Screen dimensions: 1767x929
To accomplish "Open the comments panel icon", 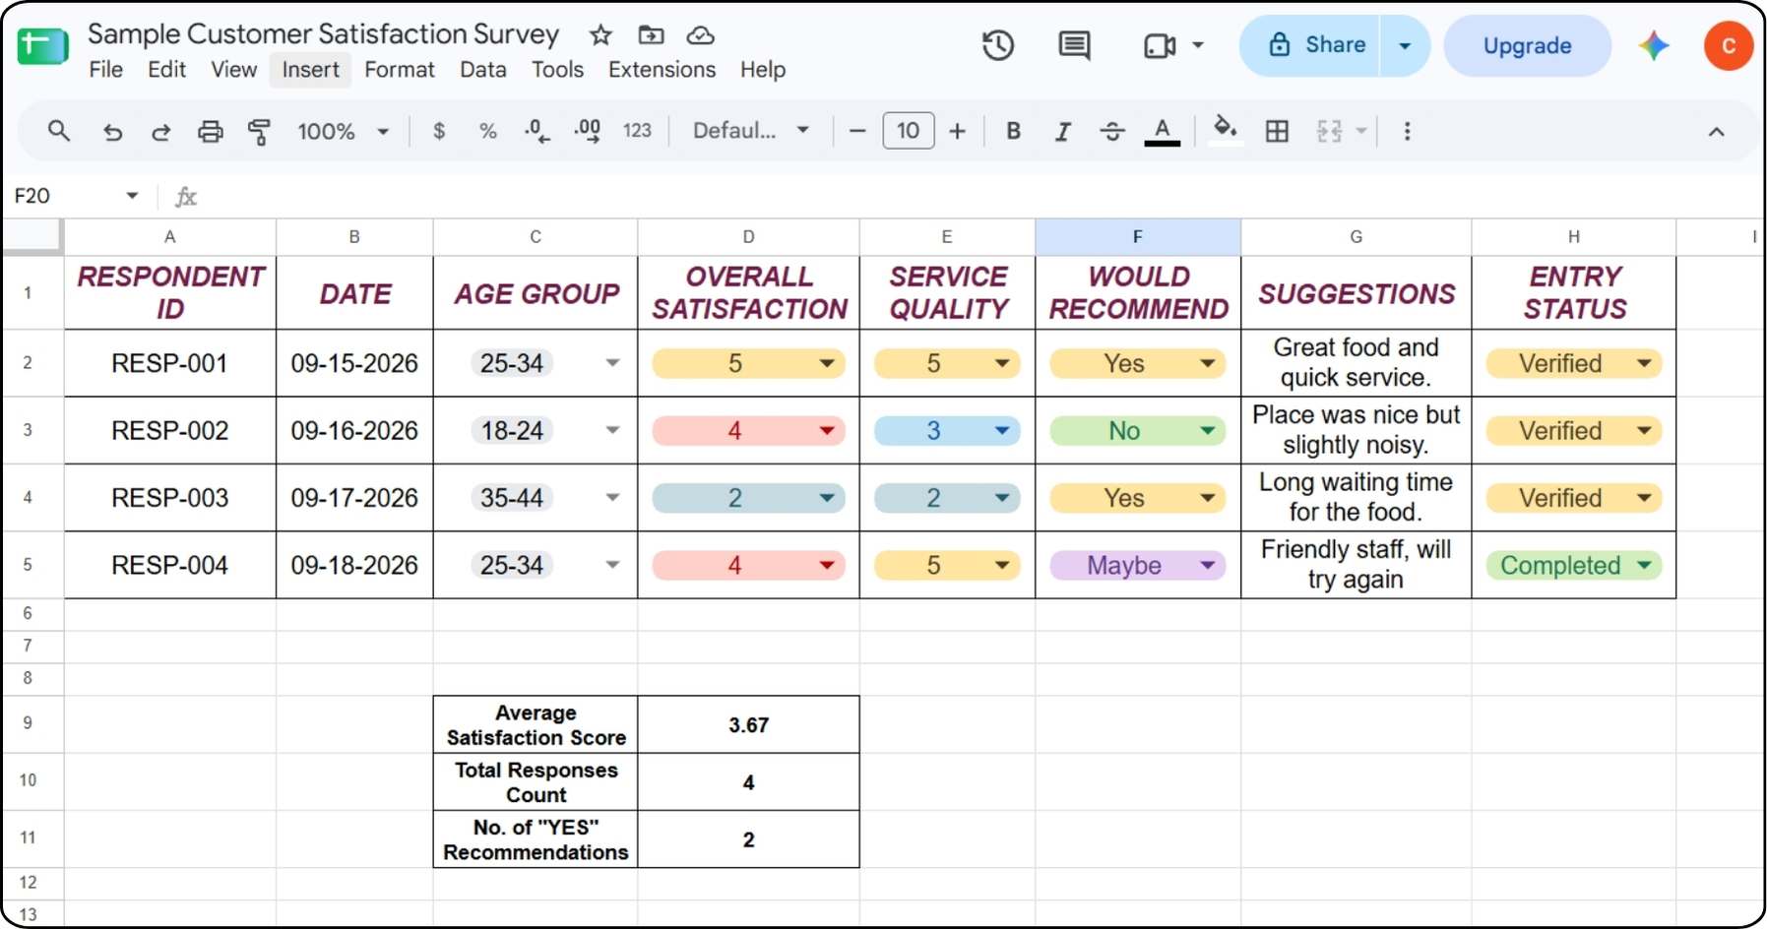I will (1074, 45).
